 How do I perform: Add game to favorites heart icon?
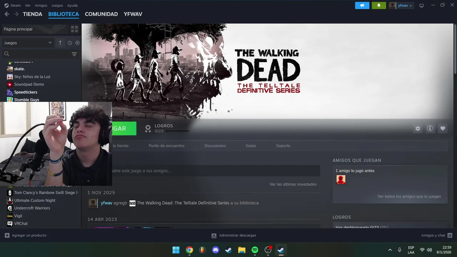(x=443, y=128)
